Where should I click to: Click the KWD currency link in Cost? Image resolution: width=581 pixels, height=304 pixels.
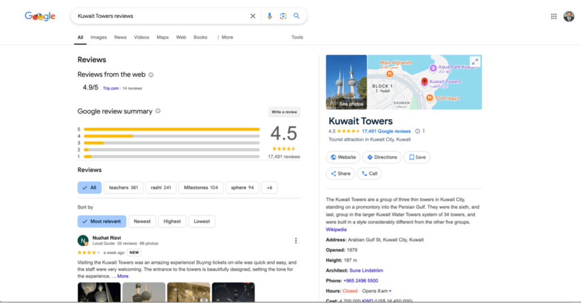click(x=367, y=301)
